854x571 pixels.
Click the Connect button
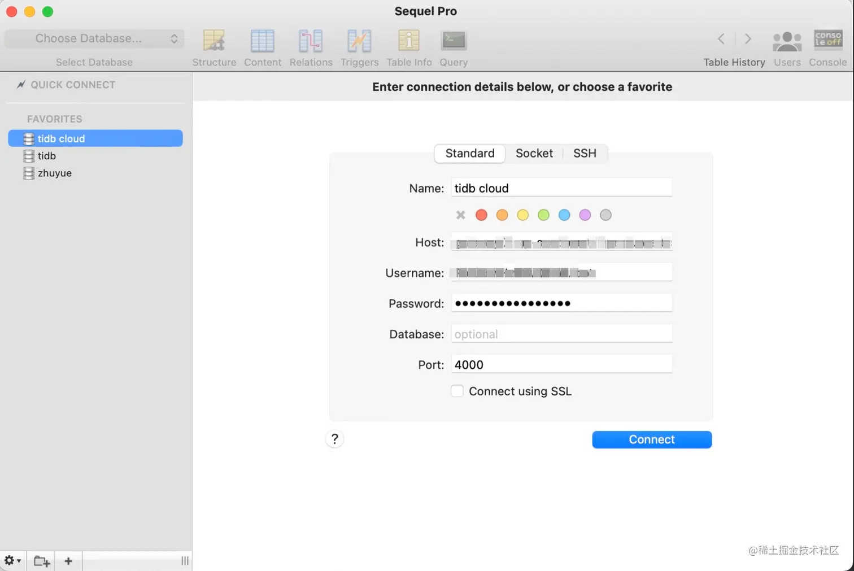pyautogui.click(x=652, y=439)
